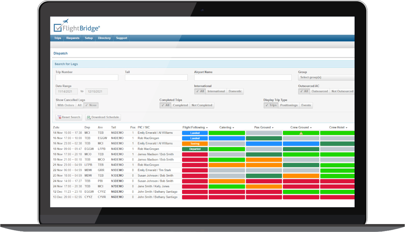The width and height of the screenshot is (405, 232).
Task: Show cancelled legs With Orders
Action: (x=66, y=105)
